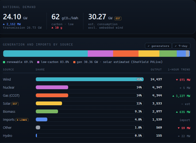Viewport: 196px width, 143px height.
Task: Click the EST badge beside 30.27 GW
Action: coord(118,18)
